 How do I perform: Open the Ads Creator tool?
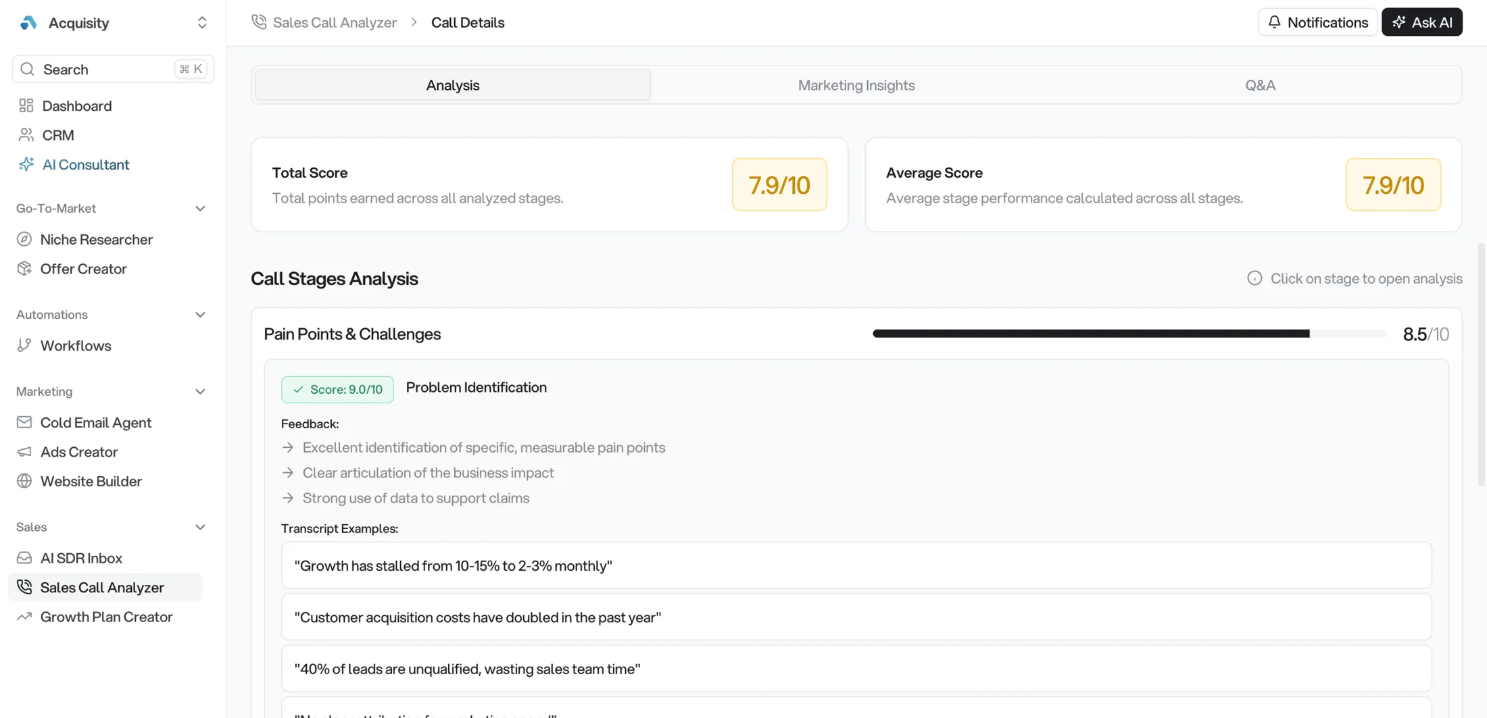79,451
